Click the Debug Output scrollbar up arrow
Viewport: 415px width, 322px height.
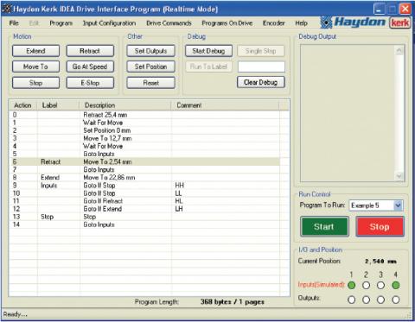(399, 51)
